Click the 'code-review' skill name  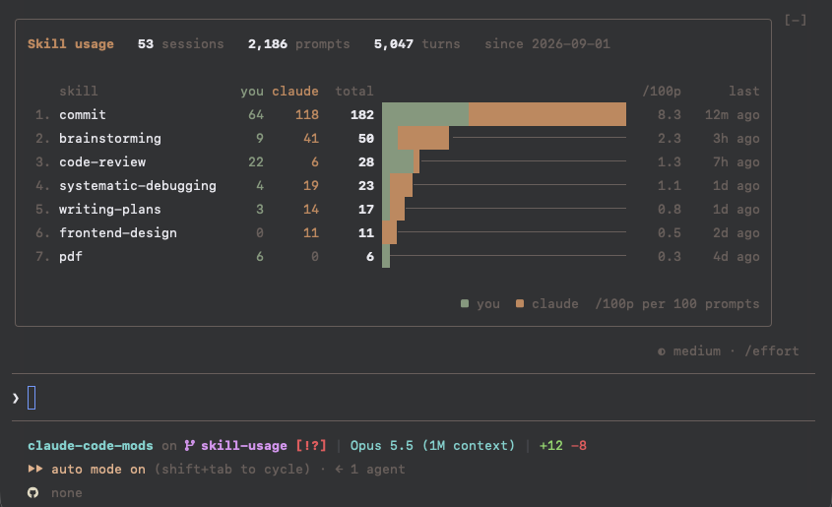tap(102, 161)
